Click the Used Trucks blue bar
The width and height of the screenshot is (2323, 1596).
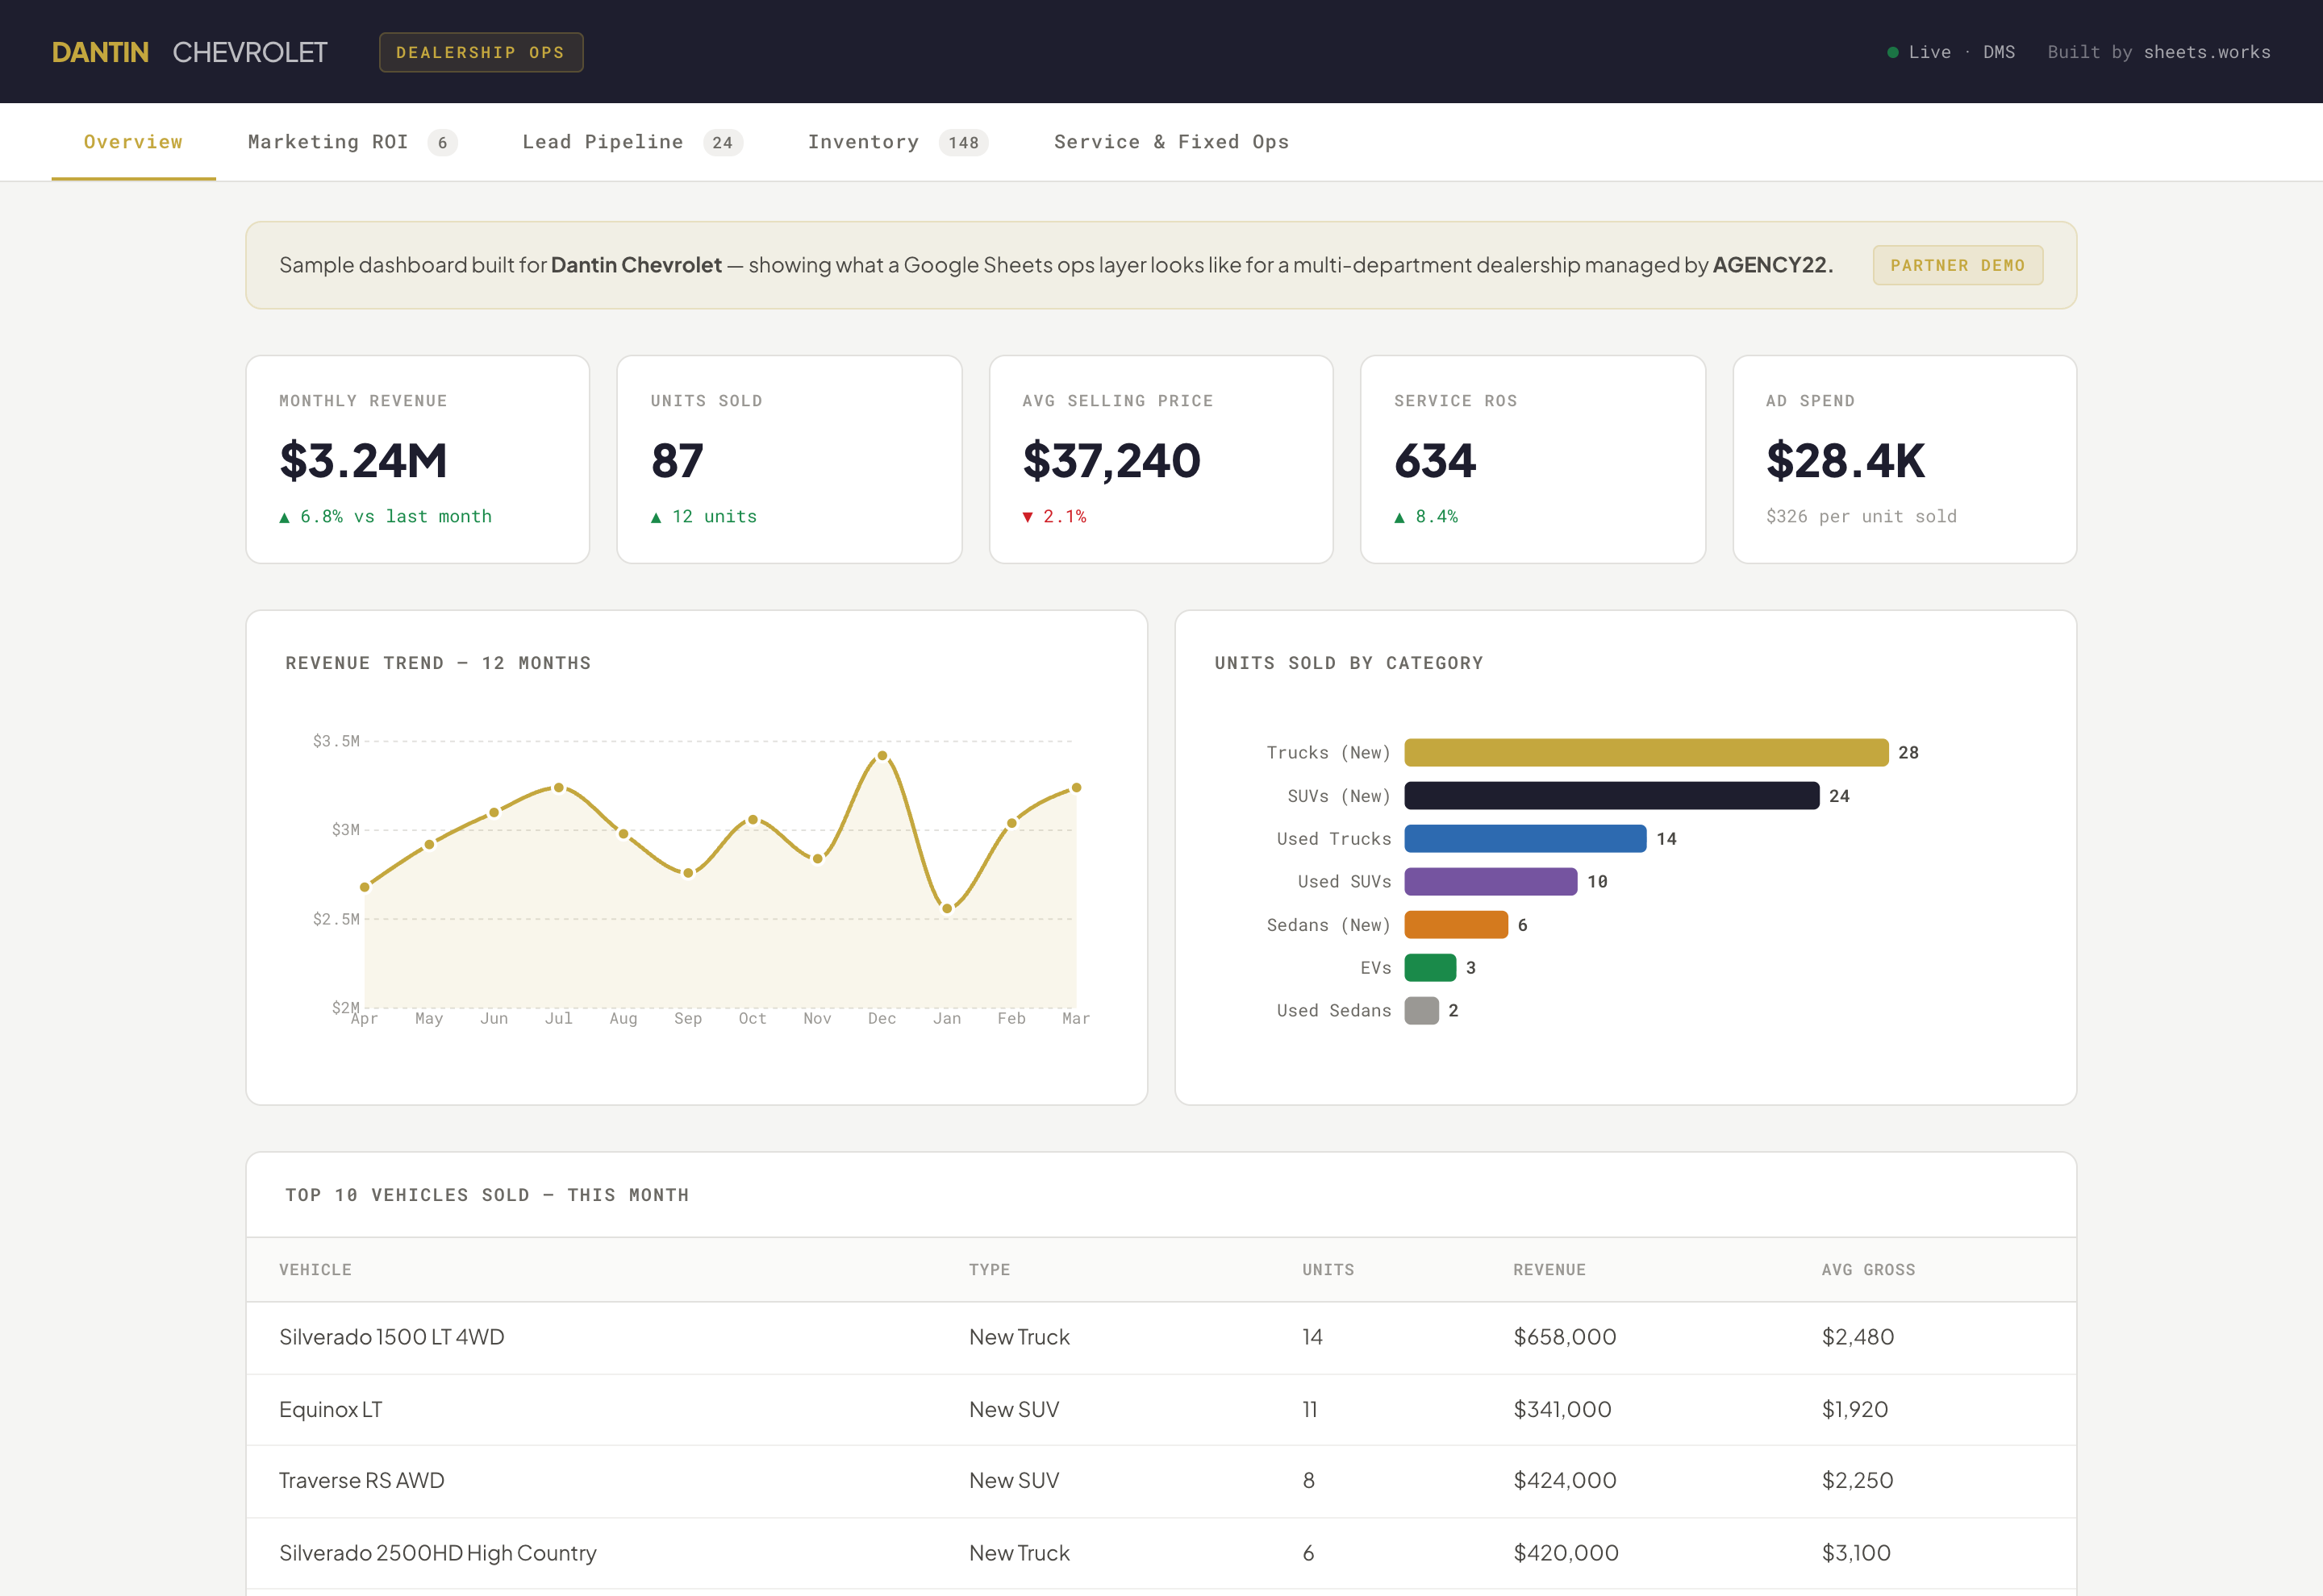tap(1524, 838)
